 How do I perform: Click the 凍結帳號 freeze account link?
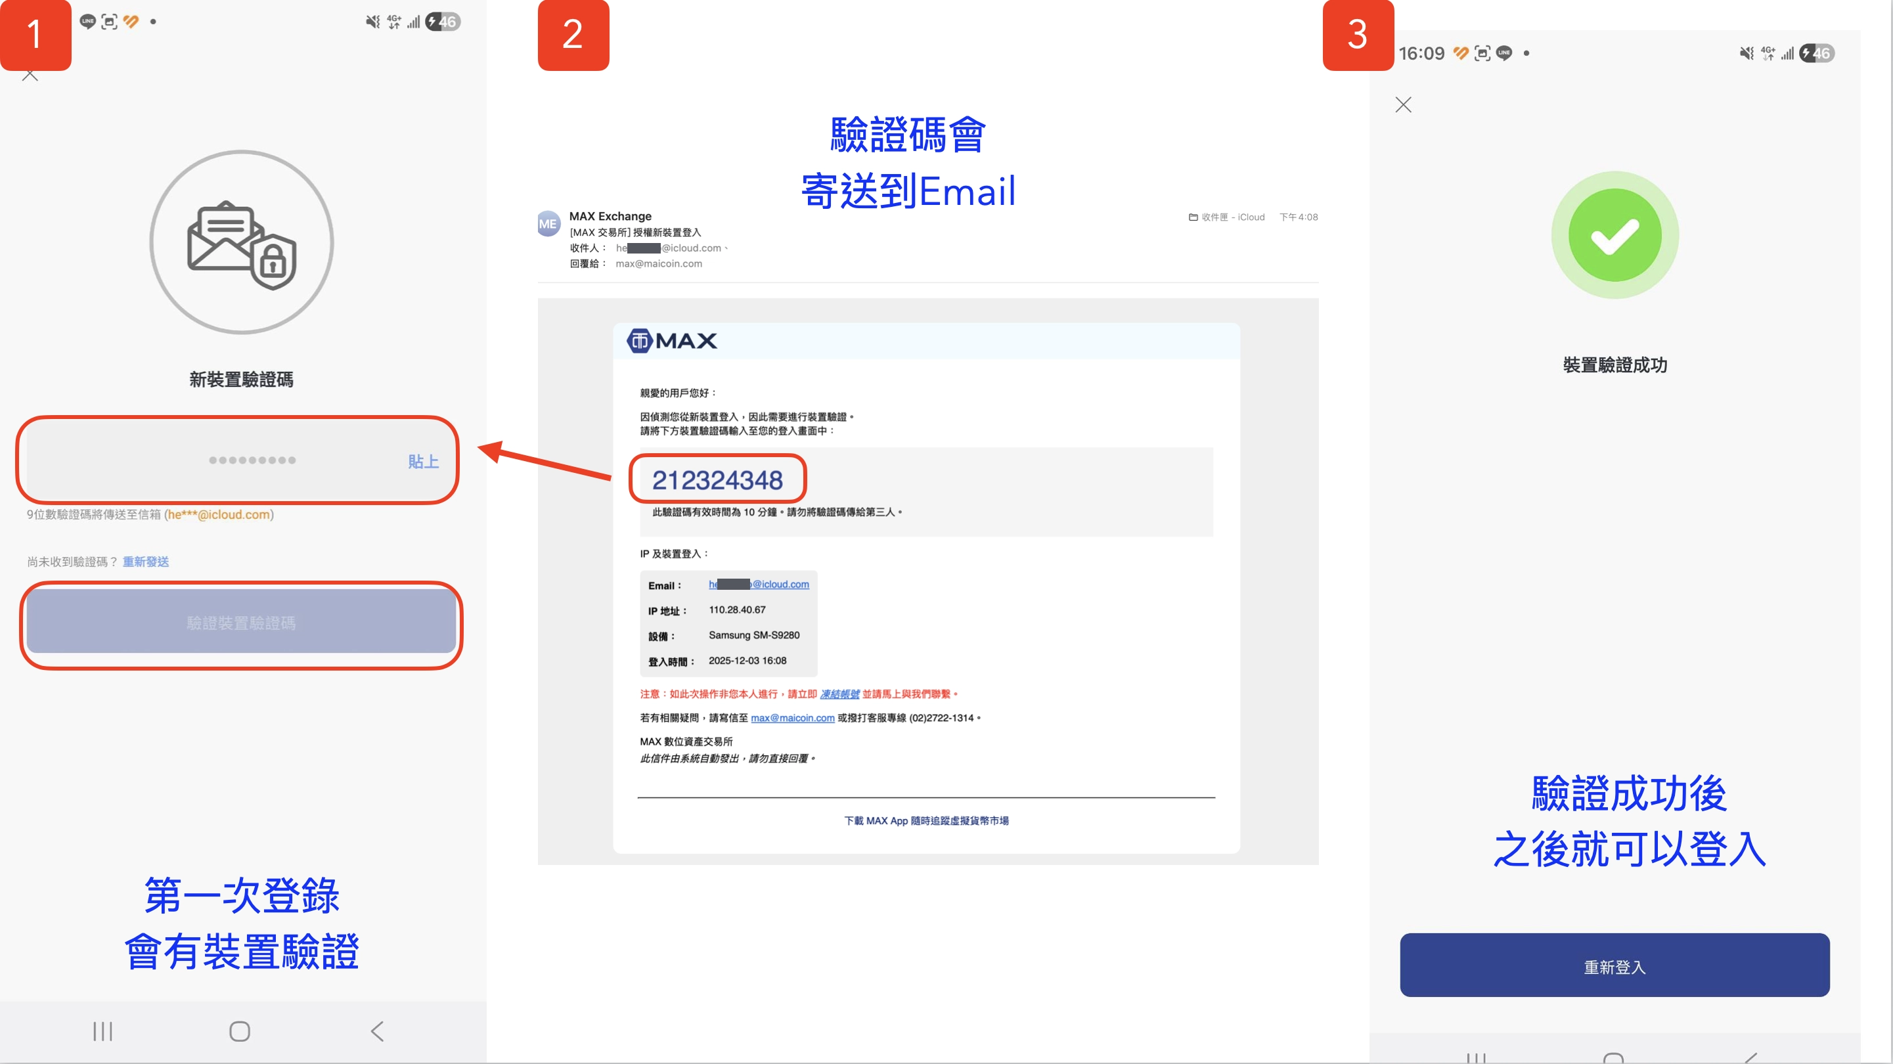pos(839,694)
